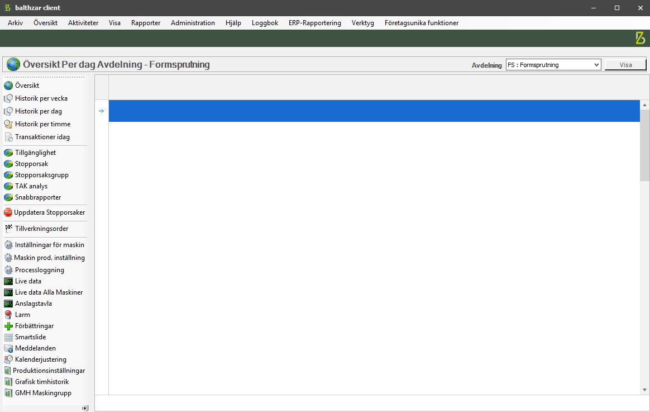Click the scroll up arrow of the grid
The height and width of the screenshot is (412, 650).
point(644,105)
